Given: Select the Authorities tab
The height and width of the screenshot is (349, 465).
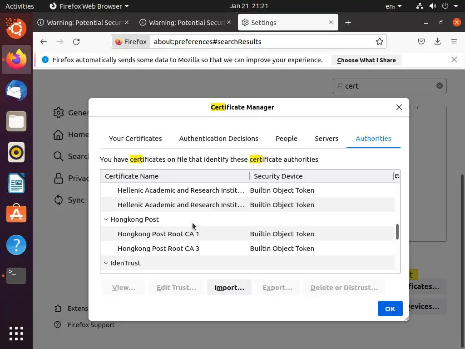Looking at the screenshot, I should pos(373,138).
